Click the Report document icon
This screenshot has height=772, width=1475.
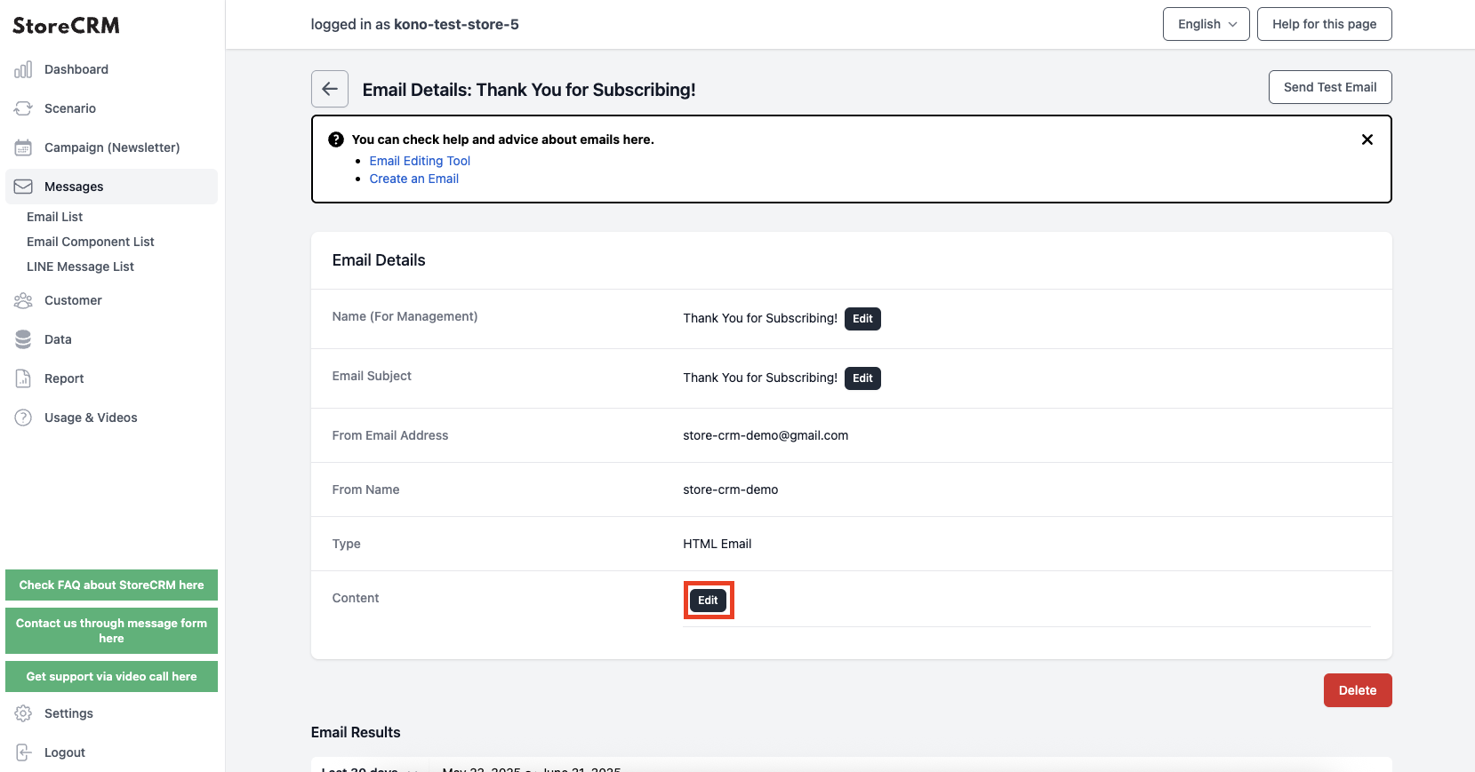click(x=23, y=378)
